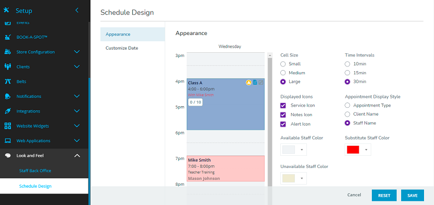Collapse the Setup sidebar with the back chevron

coord(77,10)
